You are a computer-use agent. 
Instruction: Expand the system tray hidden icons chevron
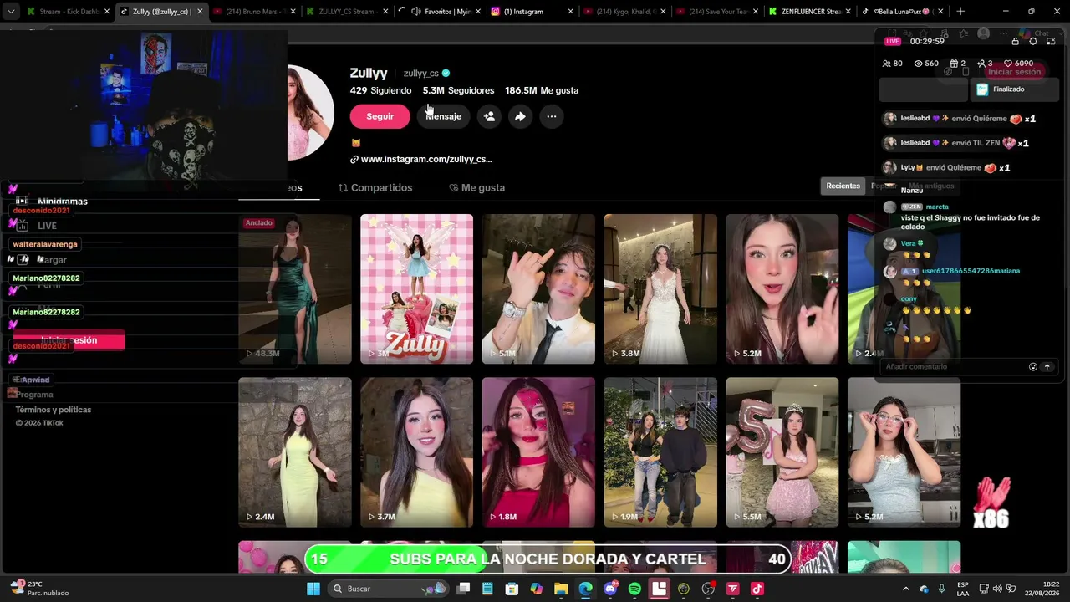(x=905, y=589)
